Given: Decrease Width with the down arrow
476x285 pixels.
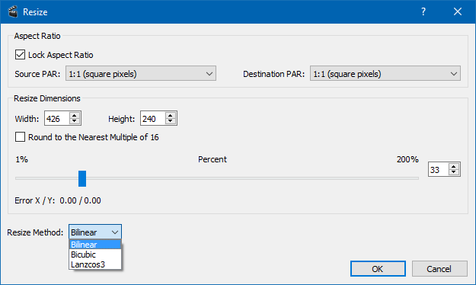Looking at the screenshot, I should 75,121.
